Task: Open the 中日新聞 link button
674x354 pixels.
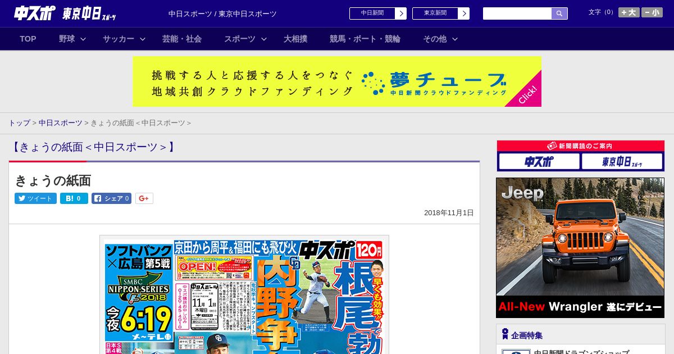Action: click(378, 13)
